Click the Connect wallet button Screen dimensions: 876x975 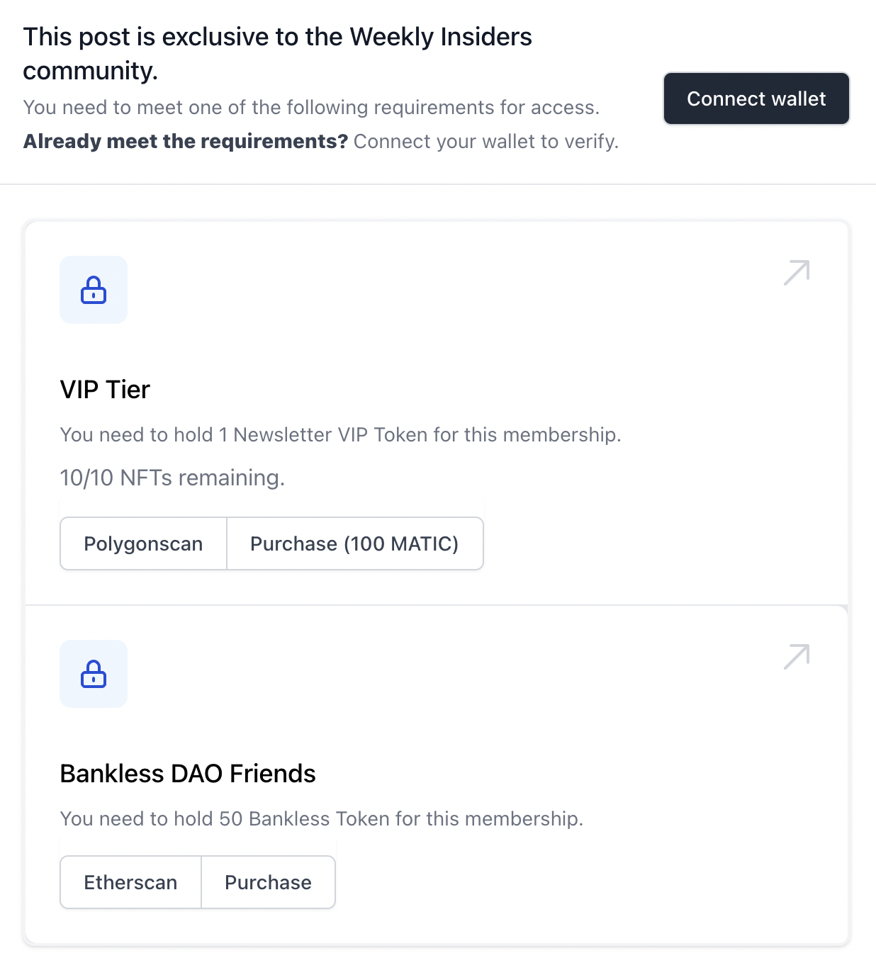coord(756,98)
